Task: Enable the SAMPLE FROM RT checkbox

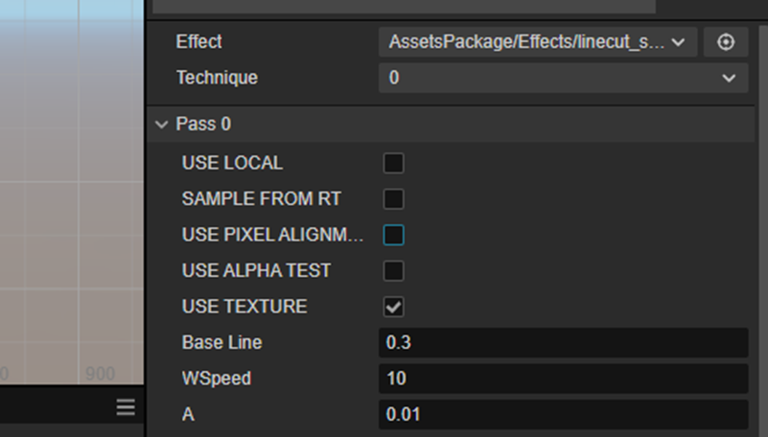Action: [394, 199]
